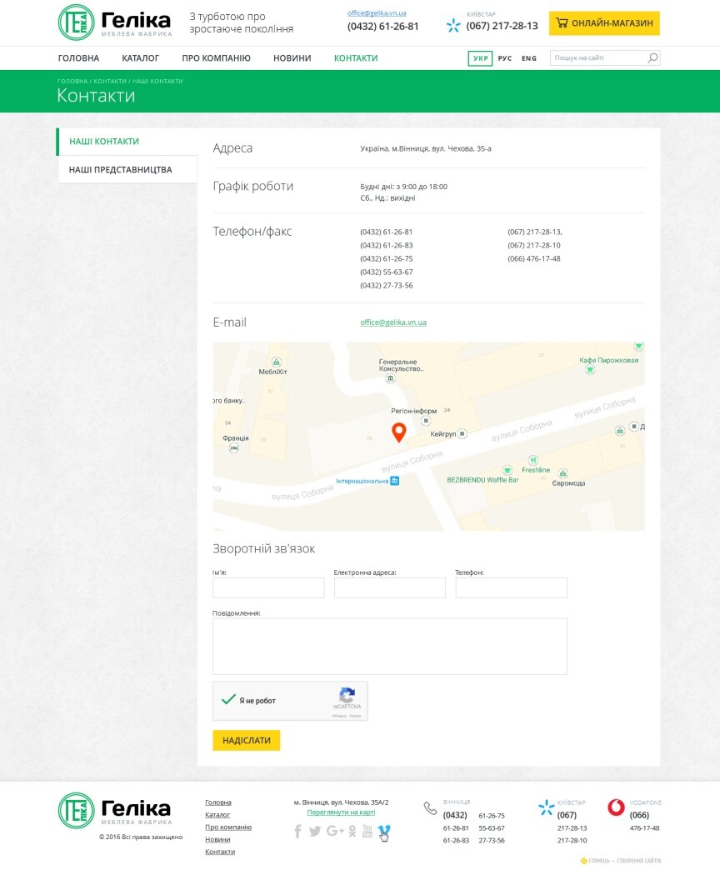The height and width of the screenshot is (870, 720).
Task: Click the office@gelika.vn.ua link in the header
Action: pyautogui.click(x=377, y=12)
